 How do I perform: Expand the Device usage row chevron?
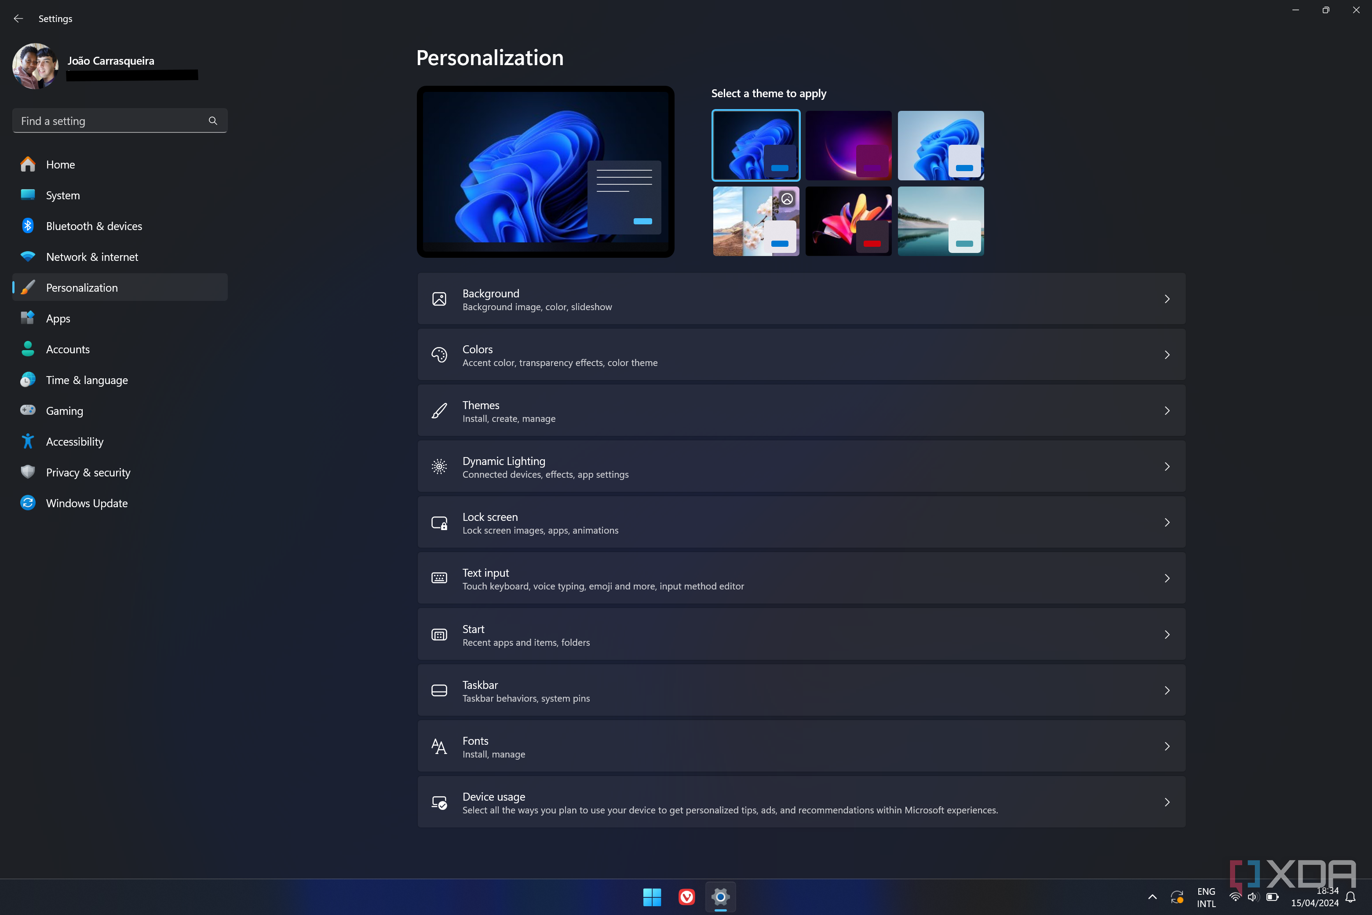click(x=1167, y=802)
